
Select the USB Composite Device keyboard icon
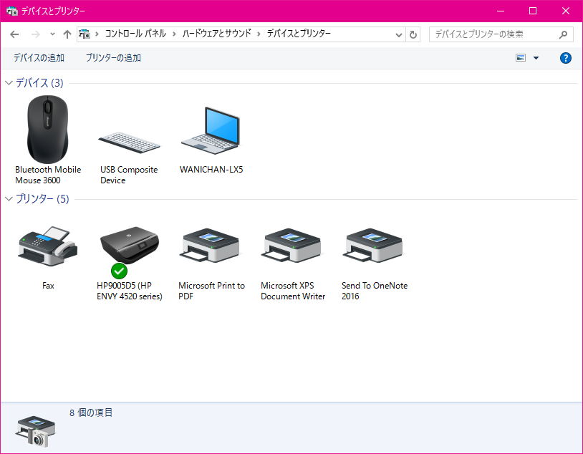(x=129, y=142)
